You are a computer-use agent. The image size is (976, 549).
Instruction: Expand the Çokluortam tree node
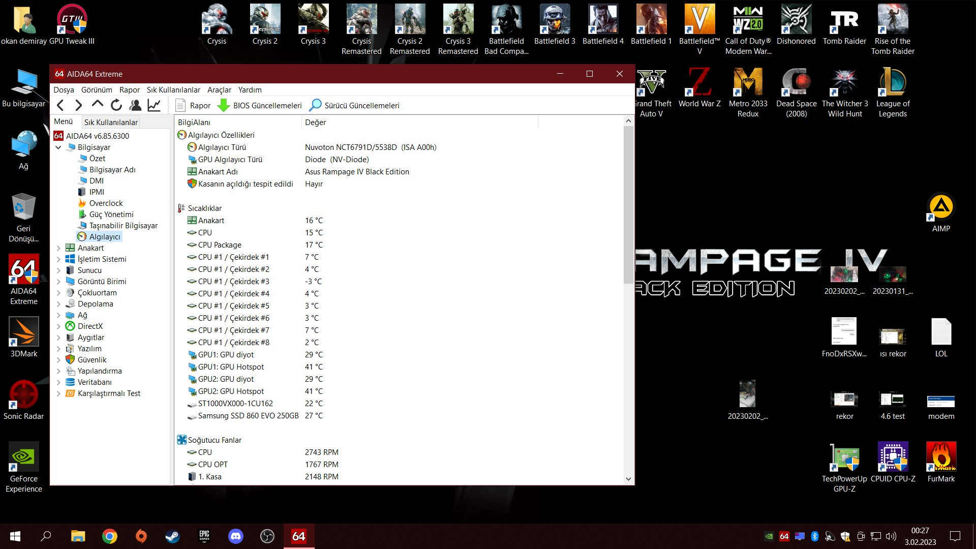(58, 293)
